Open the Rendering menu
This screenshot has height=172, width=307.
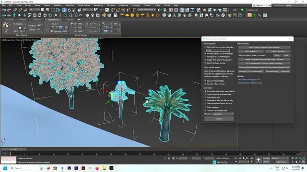click(98, 5)
